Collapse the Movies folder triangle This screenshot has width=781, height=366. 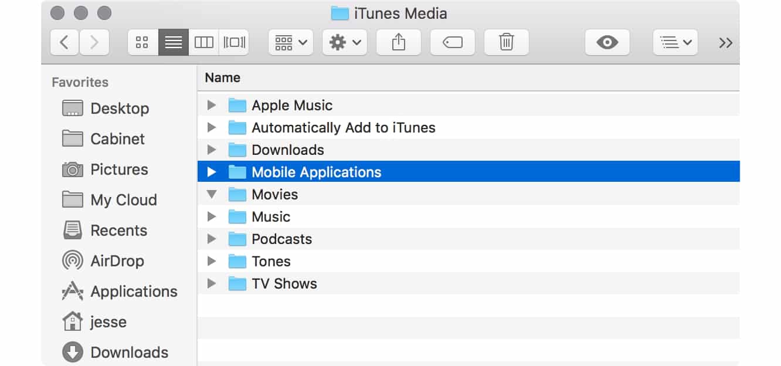tap(212, 195)
